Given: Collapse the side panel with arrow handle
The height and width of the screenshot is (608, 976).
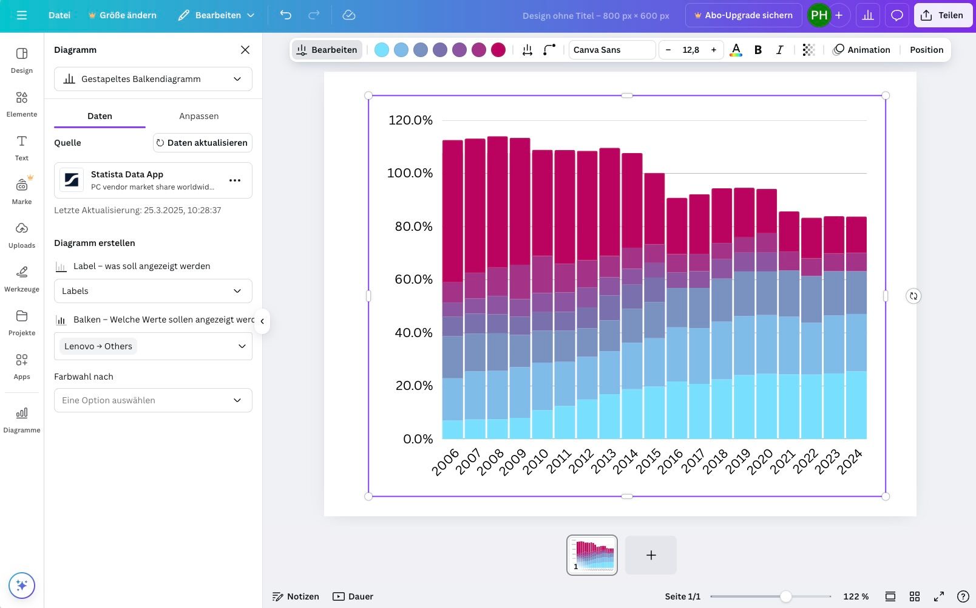Looking at the screenshot, I should (x=262, y=321).
